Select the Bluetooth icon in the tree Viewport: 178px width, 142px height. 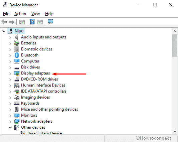(17, 55)
